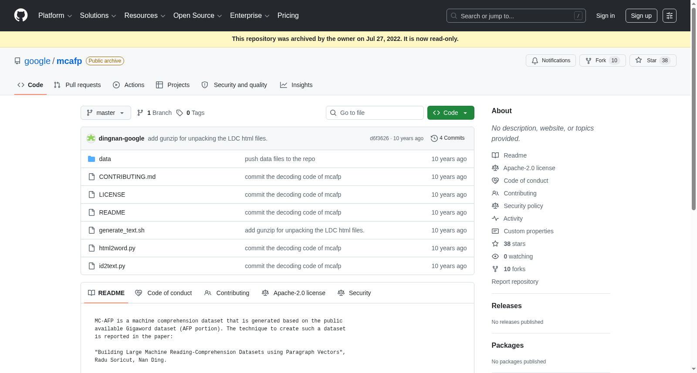This screenshot has height=373, width=697.
Task: Click the book icon next to Readme
Action: 495,155
